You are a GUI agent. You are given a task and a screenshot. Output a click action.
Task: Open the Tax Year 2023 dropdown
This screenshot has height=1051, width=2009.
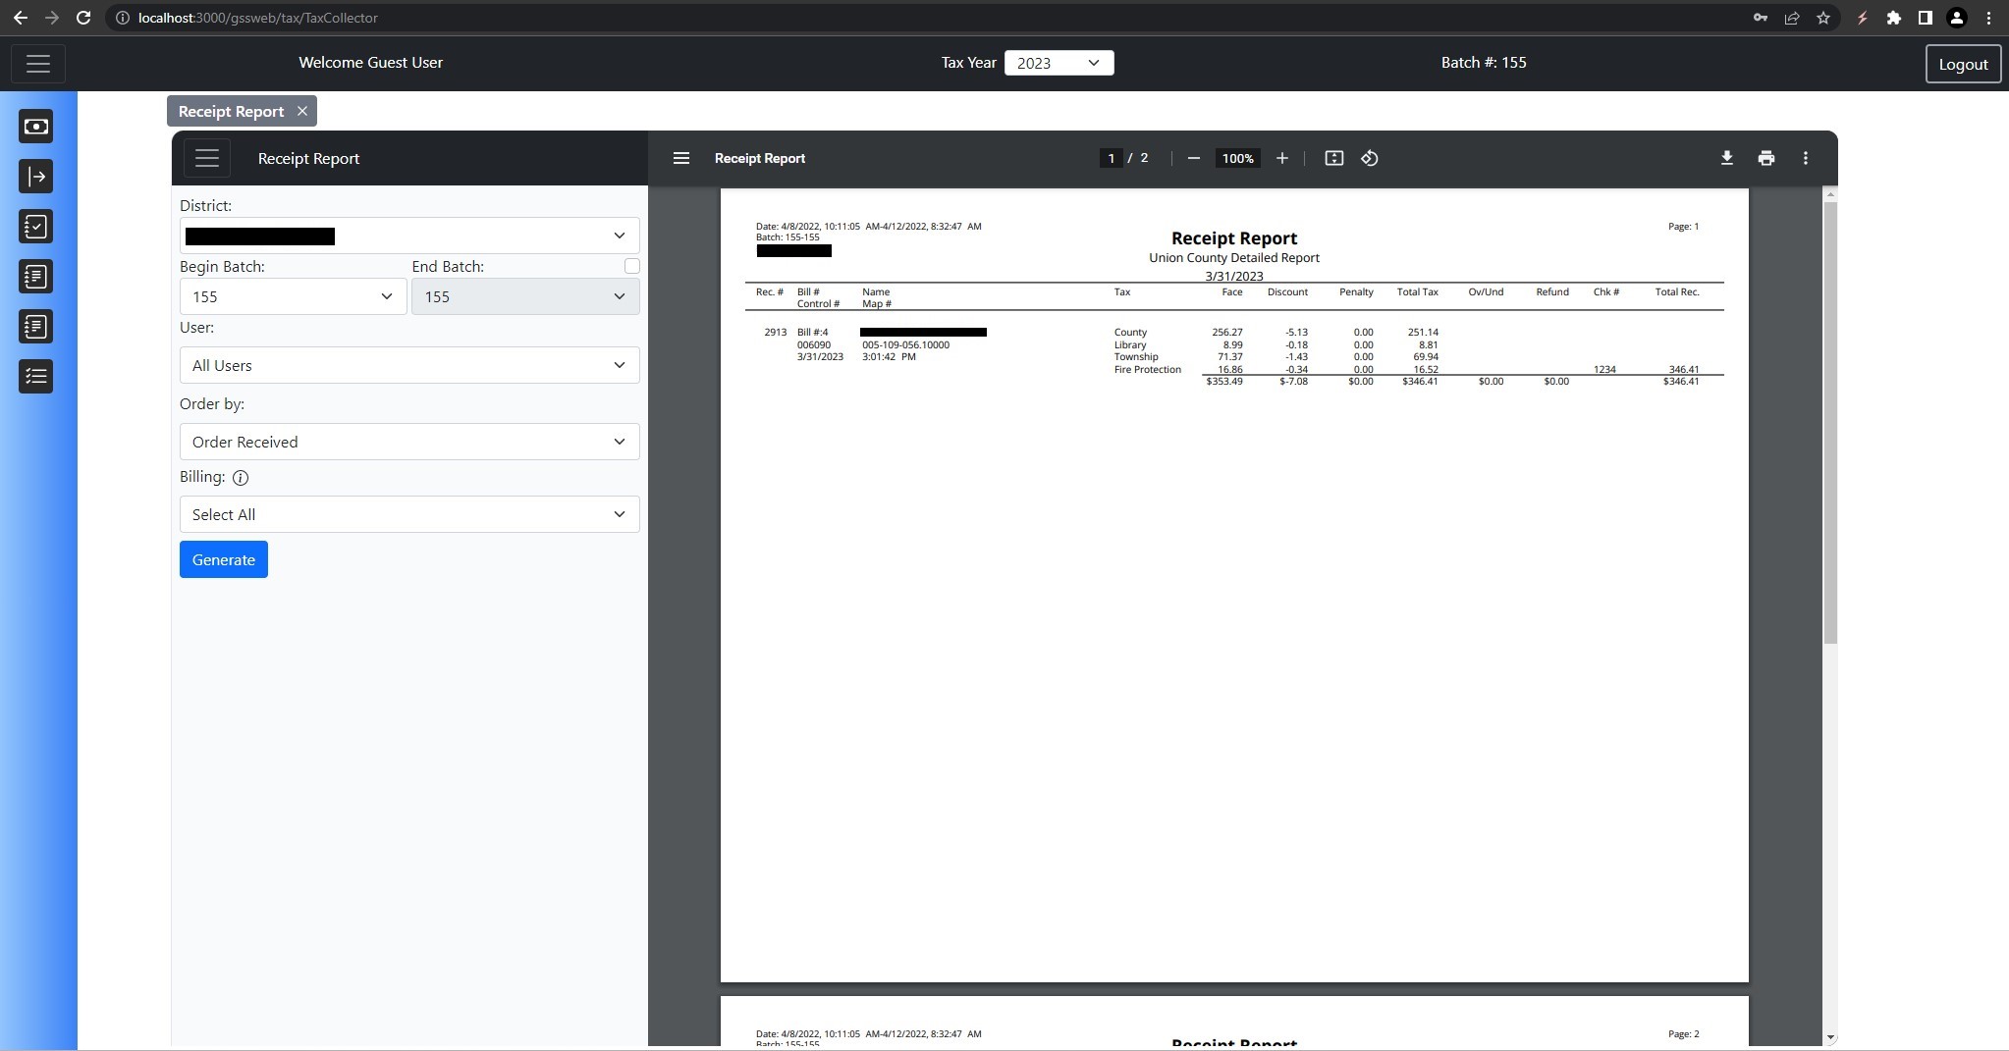pos(1059,63)
